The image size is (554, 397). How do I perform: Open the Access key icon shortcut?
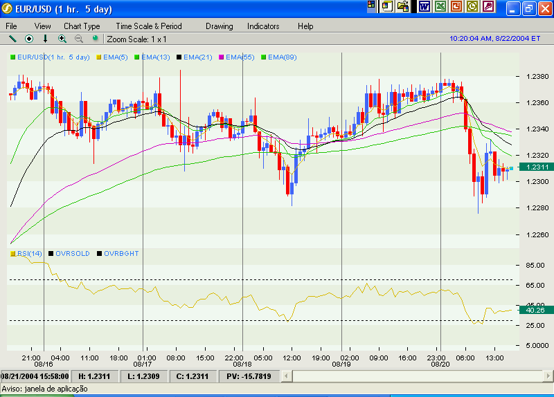pos(488,6)
